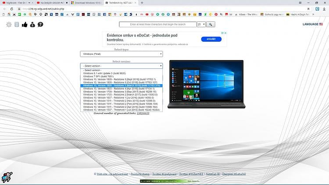Choose Windows 7 SP1 (build 7601)

pos(121,76)
